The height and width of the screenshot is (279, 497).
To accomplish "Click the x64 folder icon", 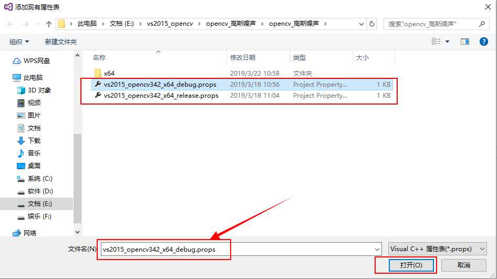I will coord(98,73).
